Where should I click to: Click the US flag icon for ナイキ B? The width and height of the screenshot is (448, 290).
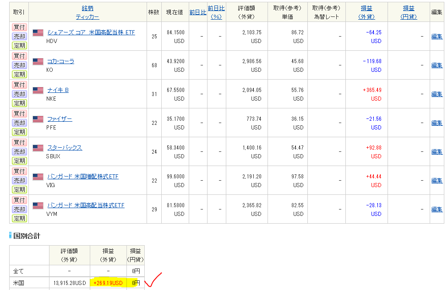tap(38, 91)
